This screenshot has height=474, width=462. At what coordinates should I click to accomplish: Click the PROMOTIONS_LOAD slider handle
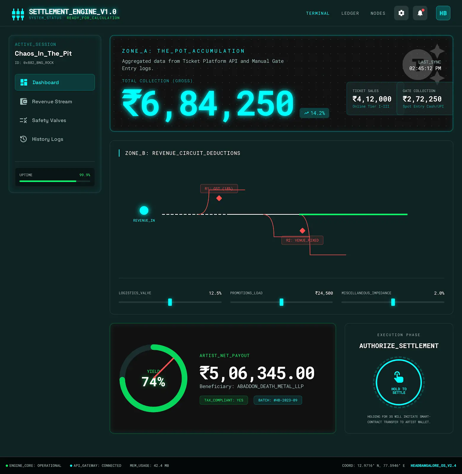(x=281, y=302)
